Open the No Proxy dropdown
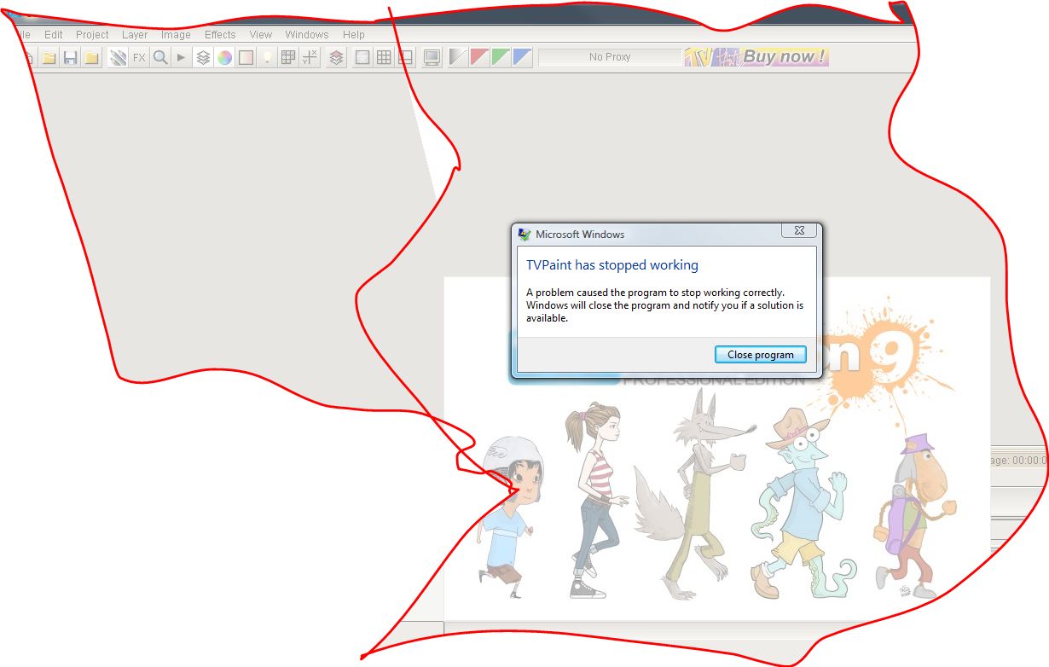This screenshot has height=667, width=1049. click(610, 57)
